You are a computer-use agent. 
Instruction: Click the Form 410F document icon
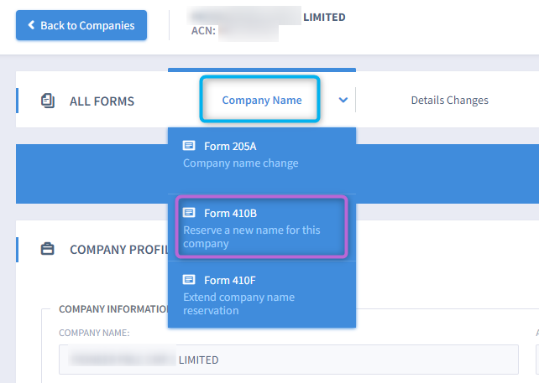189,279
